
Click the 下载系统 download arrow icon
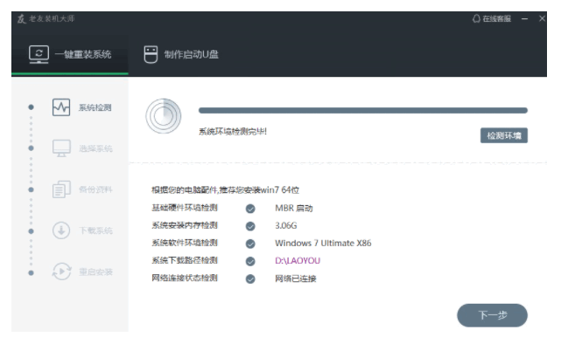pos(61,230)
